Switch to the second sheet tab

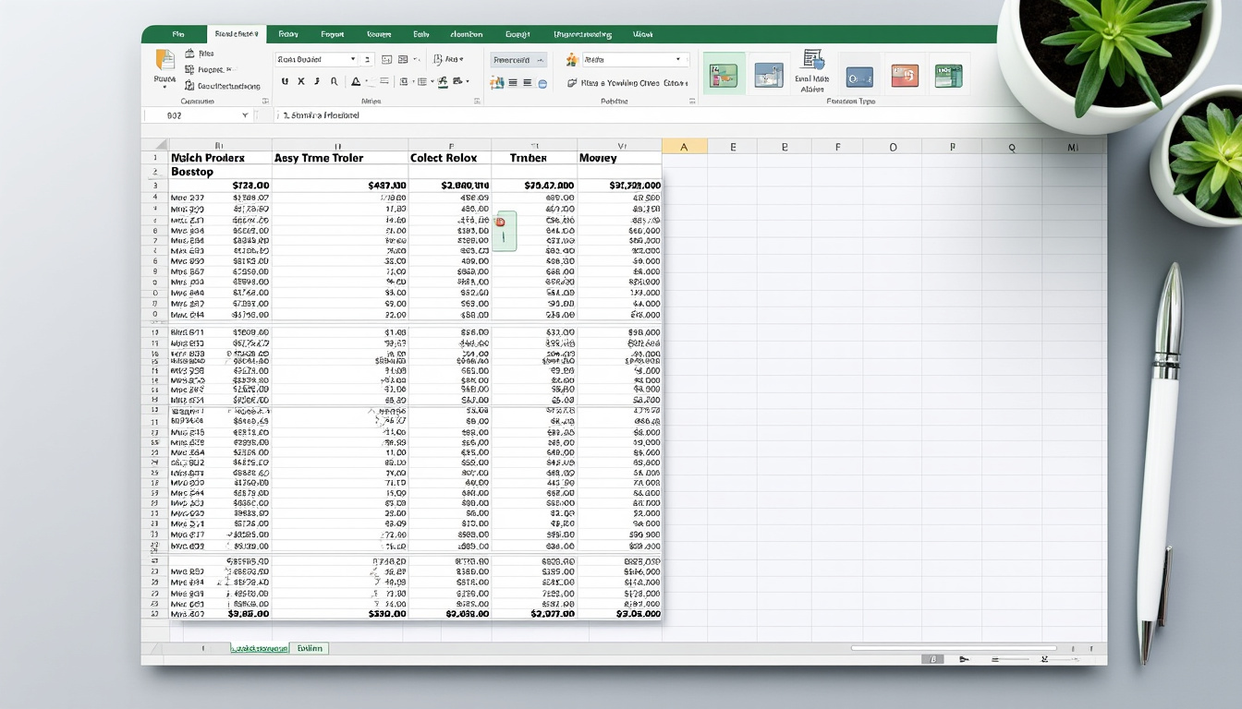[x=310, y=649]
